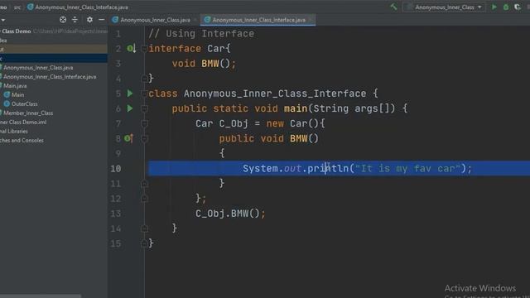Collapse the interface Car code block fold marker
530x298 pixels.
144,49
